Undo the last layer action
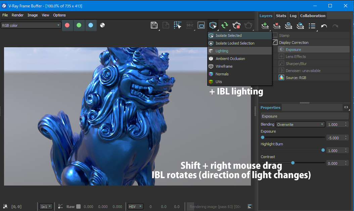The image size is (354, 211). point(324,26)
